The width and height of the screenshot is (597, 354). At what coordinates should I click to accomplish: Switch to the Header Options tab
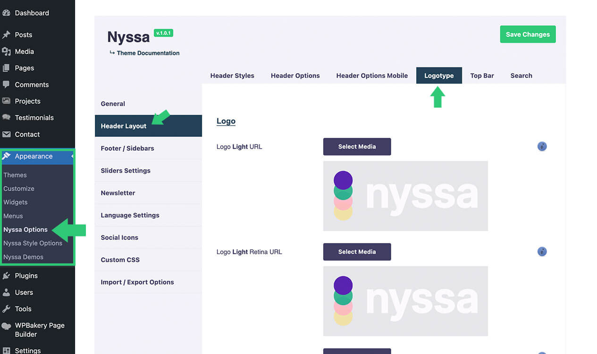point(295,76)
